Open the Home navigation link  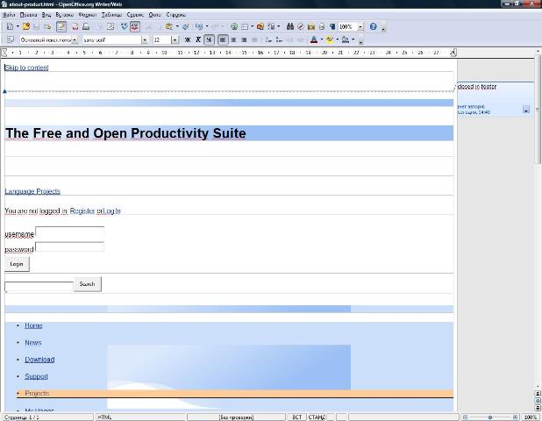(33, 325)
